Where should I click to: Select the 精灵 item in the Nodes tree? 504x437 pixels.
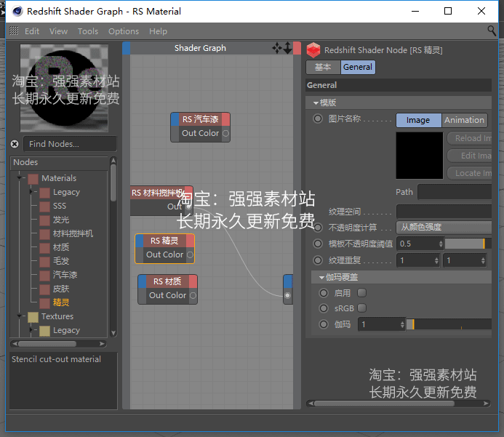pyautogui.click(x=61, y=302)
